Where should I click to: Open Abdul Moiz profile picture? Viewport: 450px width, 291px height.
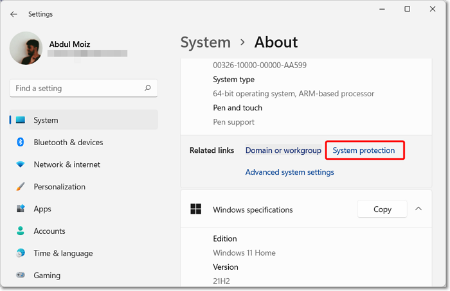click(x=26, y=48)
